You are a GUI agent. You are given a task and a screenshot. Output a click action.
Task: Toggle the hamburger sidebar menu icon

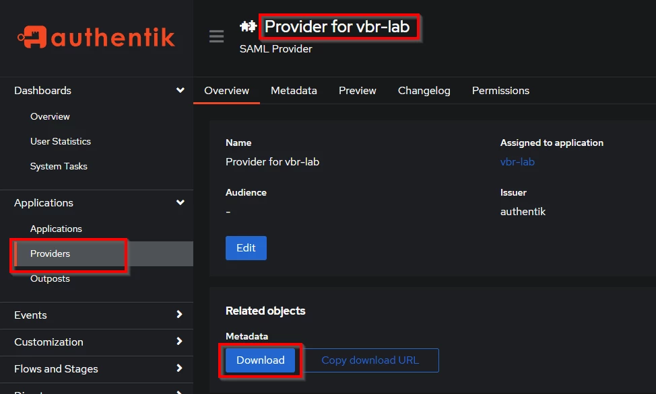point(216,36)
